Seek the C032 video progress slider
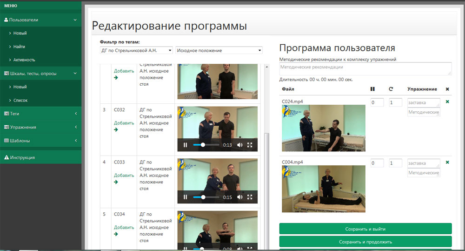The image size is (465, 251). pyautogui.click(x=206, y=145)
